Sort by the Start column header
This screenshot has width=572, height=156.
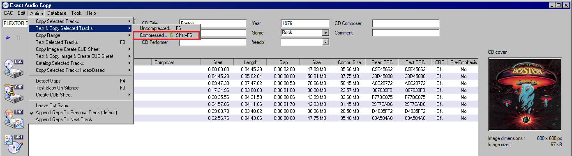click(218, 62)
